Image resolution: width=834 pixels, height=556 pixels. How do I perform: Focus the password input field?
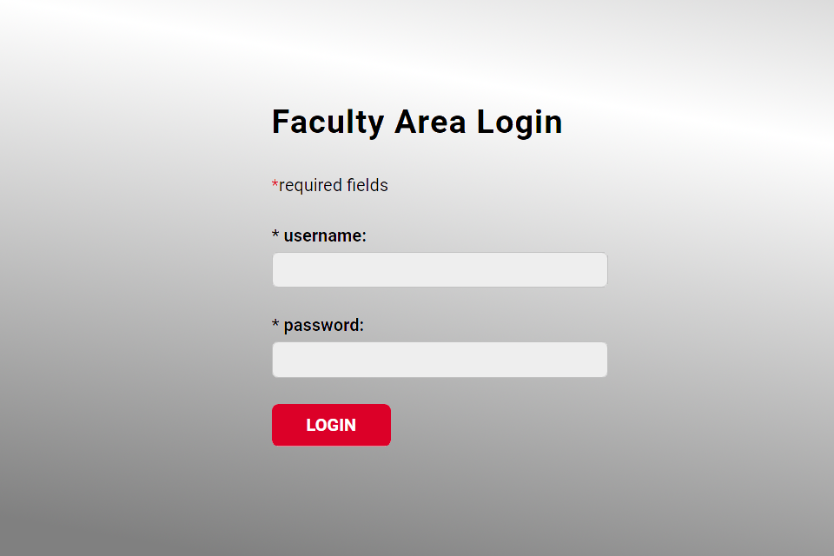(440, 360)
